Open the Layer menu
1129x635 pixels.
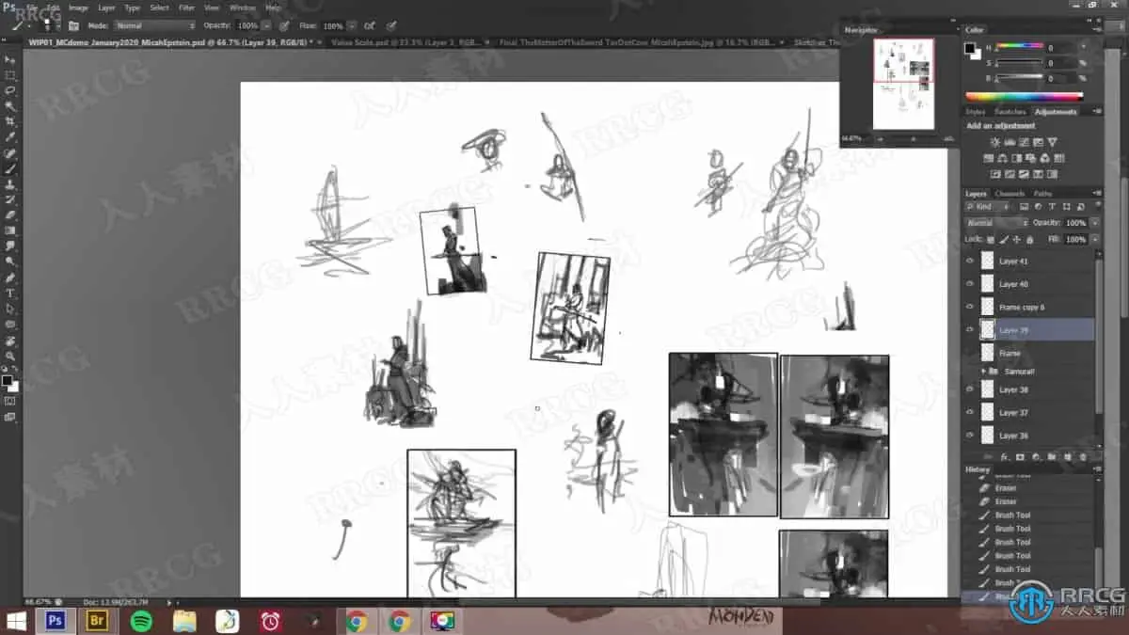tap(106, 8)
